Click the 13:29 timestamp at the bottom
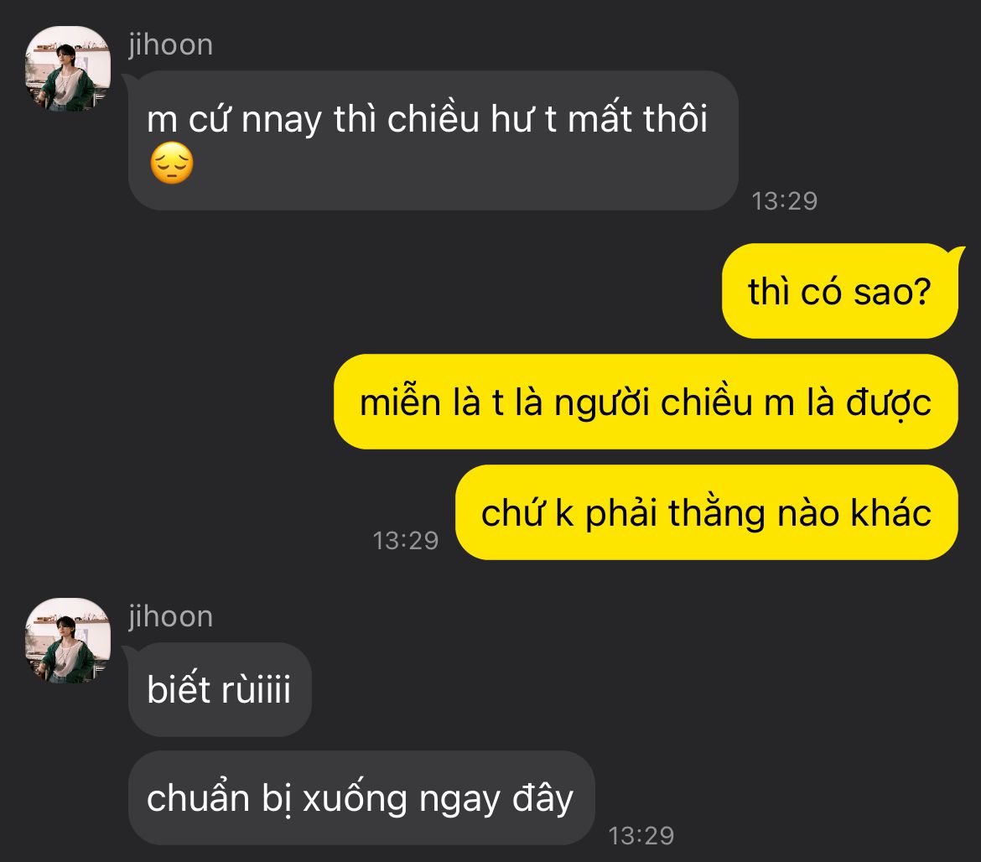981x862 pixels. point(641,836)
